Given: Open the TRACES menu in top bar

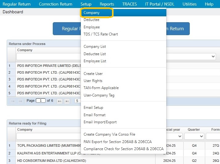Looking at the screenshot, I should click(130, 4).
